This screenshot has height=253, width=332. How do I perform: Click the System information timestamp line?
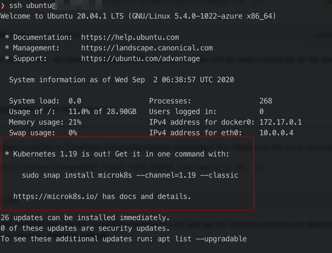(x=121, y=80)
